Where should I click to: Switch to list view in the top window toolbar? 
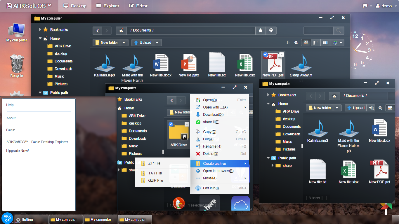[x=315, y=43]
